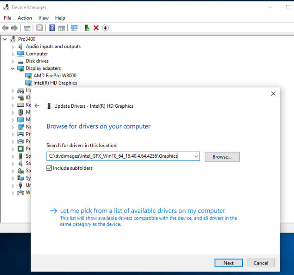Image resolution: width=294 pixels, height=275 pixels.
Task: Minimize the Device Manager window
Action: point(270,7)
